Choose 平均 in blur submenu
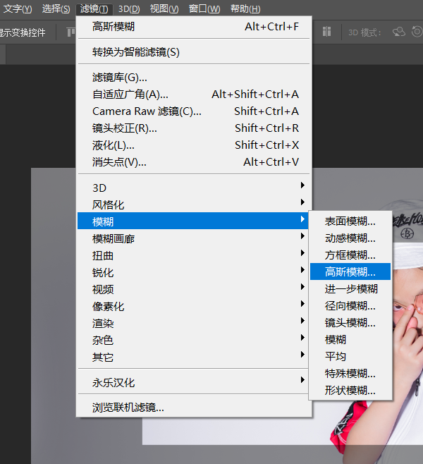423x464 pixels. click(350, 356)
